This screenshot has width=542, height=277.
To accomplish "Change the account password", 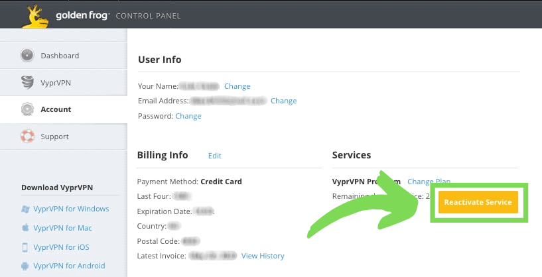I will (188, 116).
